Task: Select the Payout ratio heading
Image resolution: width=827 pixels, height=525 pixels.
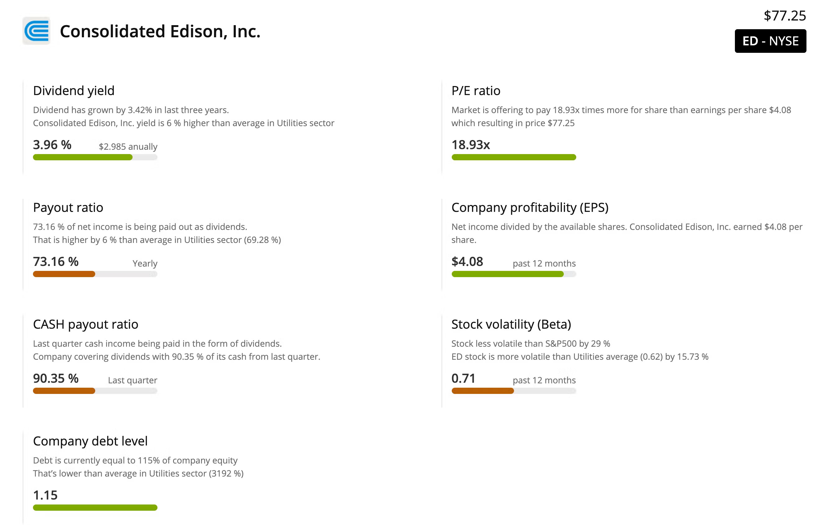Action: [68, 208]
